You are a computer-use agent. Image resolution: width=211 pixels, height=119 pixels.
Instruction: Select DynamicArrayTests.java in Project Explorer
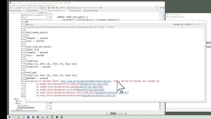[x=26, y=108]
